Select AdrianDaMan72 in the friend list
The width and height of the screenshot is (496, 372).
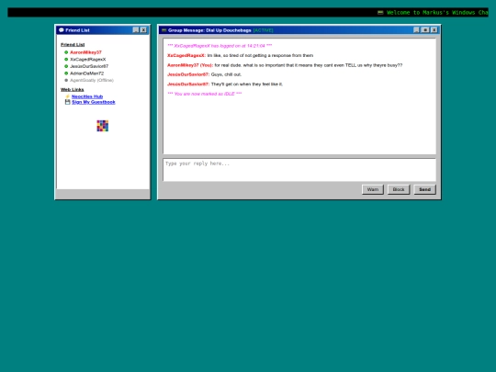click(x=86, y=73)
